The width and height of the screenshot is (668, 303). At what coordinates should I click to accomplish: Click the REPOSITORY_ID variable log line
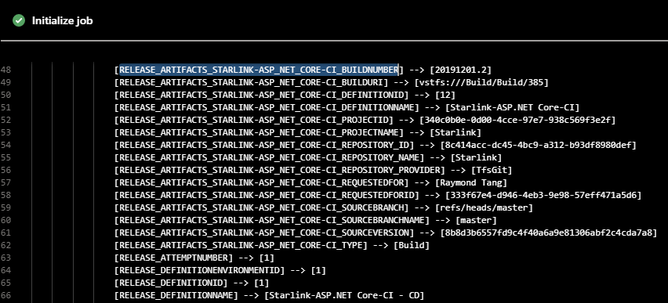(376, 145)
